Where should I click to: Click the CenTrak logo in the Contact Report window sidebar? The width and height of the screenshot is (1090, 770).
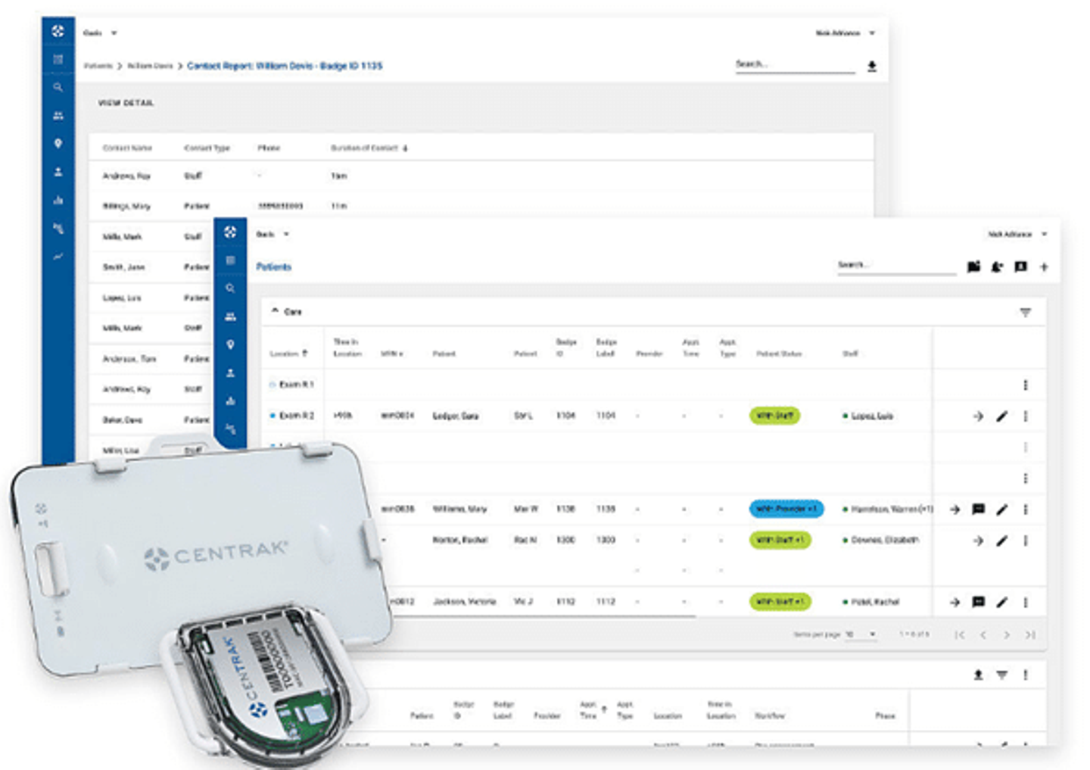58,31
